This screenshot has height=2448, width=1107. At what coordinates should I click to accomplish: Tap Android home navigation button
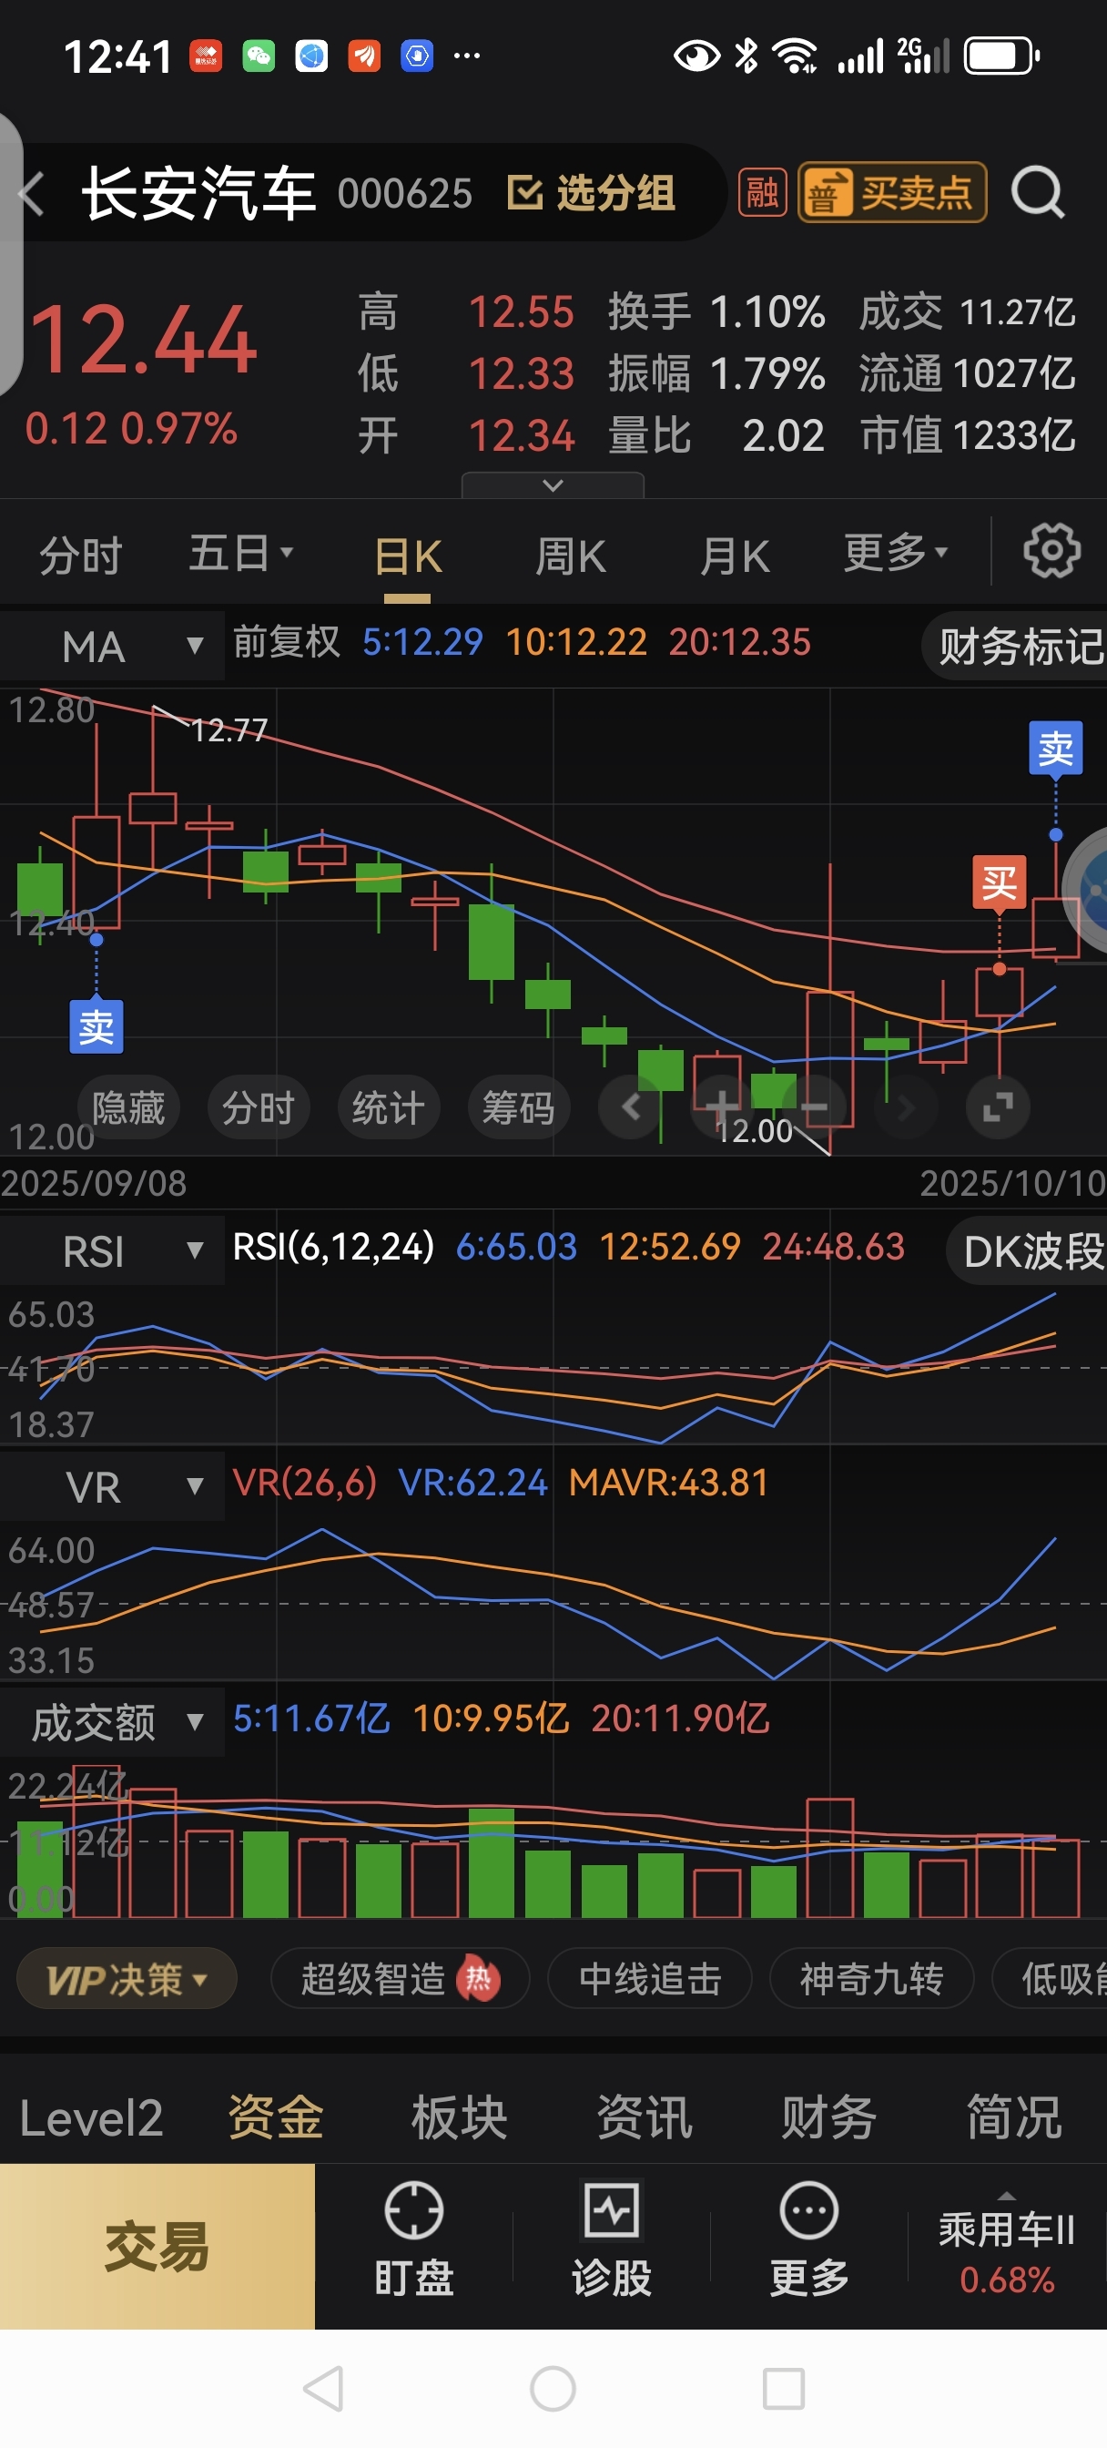[553, 2388]
